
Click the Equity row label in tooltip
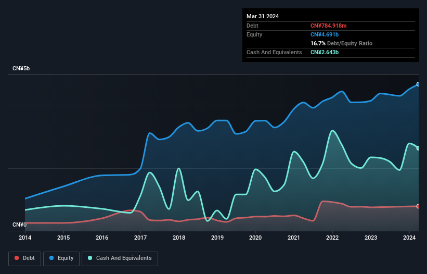pyautogui.click(x=254, y=34)
